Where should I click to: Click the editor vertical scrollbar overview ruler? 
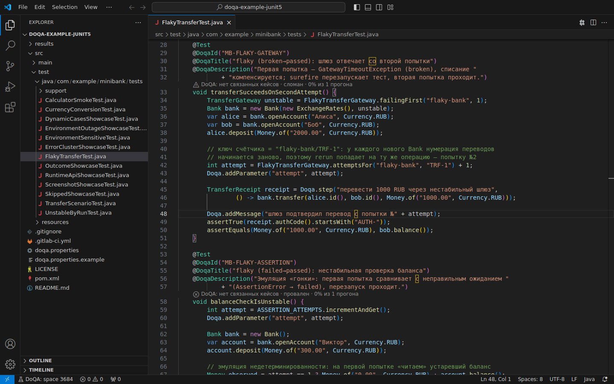coord(611,207)
